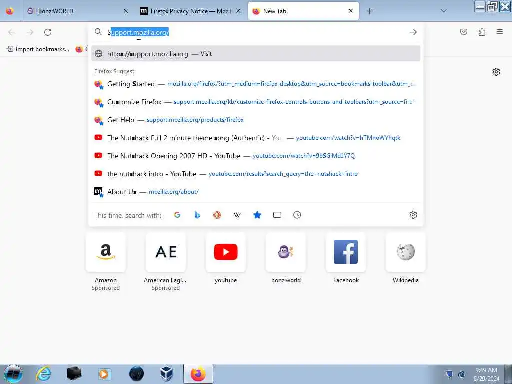This screenshot has height=384, width=512.
Task: Reload the page with the refresh icon
Action: pos(48,32)
